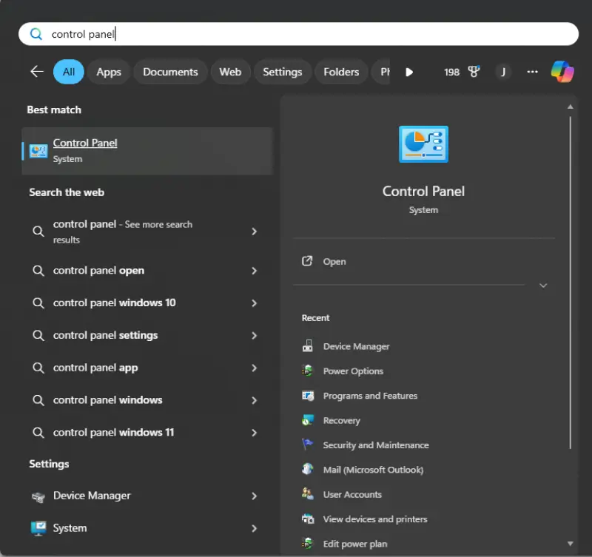This screenshot has width=592, height=557.
Task: Click the System monitor icon under Settings
Action: [38, 528]
